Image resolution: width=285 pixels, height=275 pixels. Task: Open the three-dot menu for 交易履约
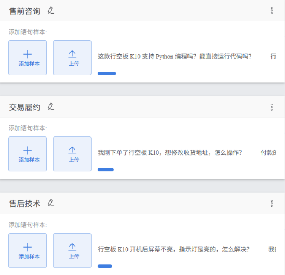pos(271,107)
